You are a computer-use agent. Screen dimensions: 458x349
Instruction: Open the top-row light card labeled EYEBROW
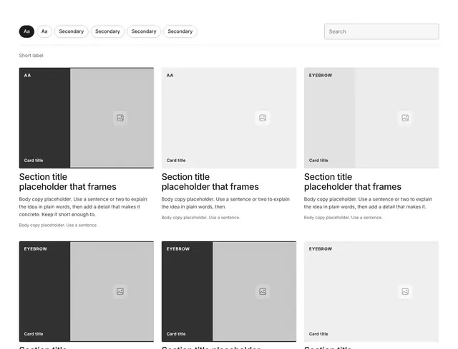371,118
